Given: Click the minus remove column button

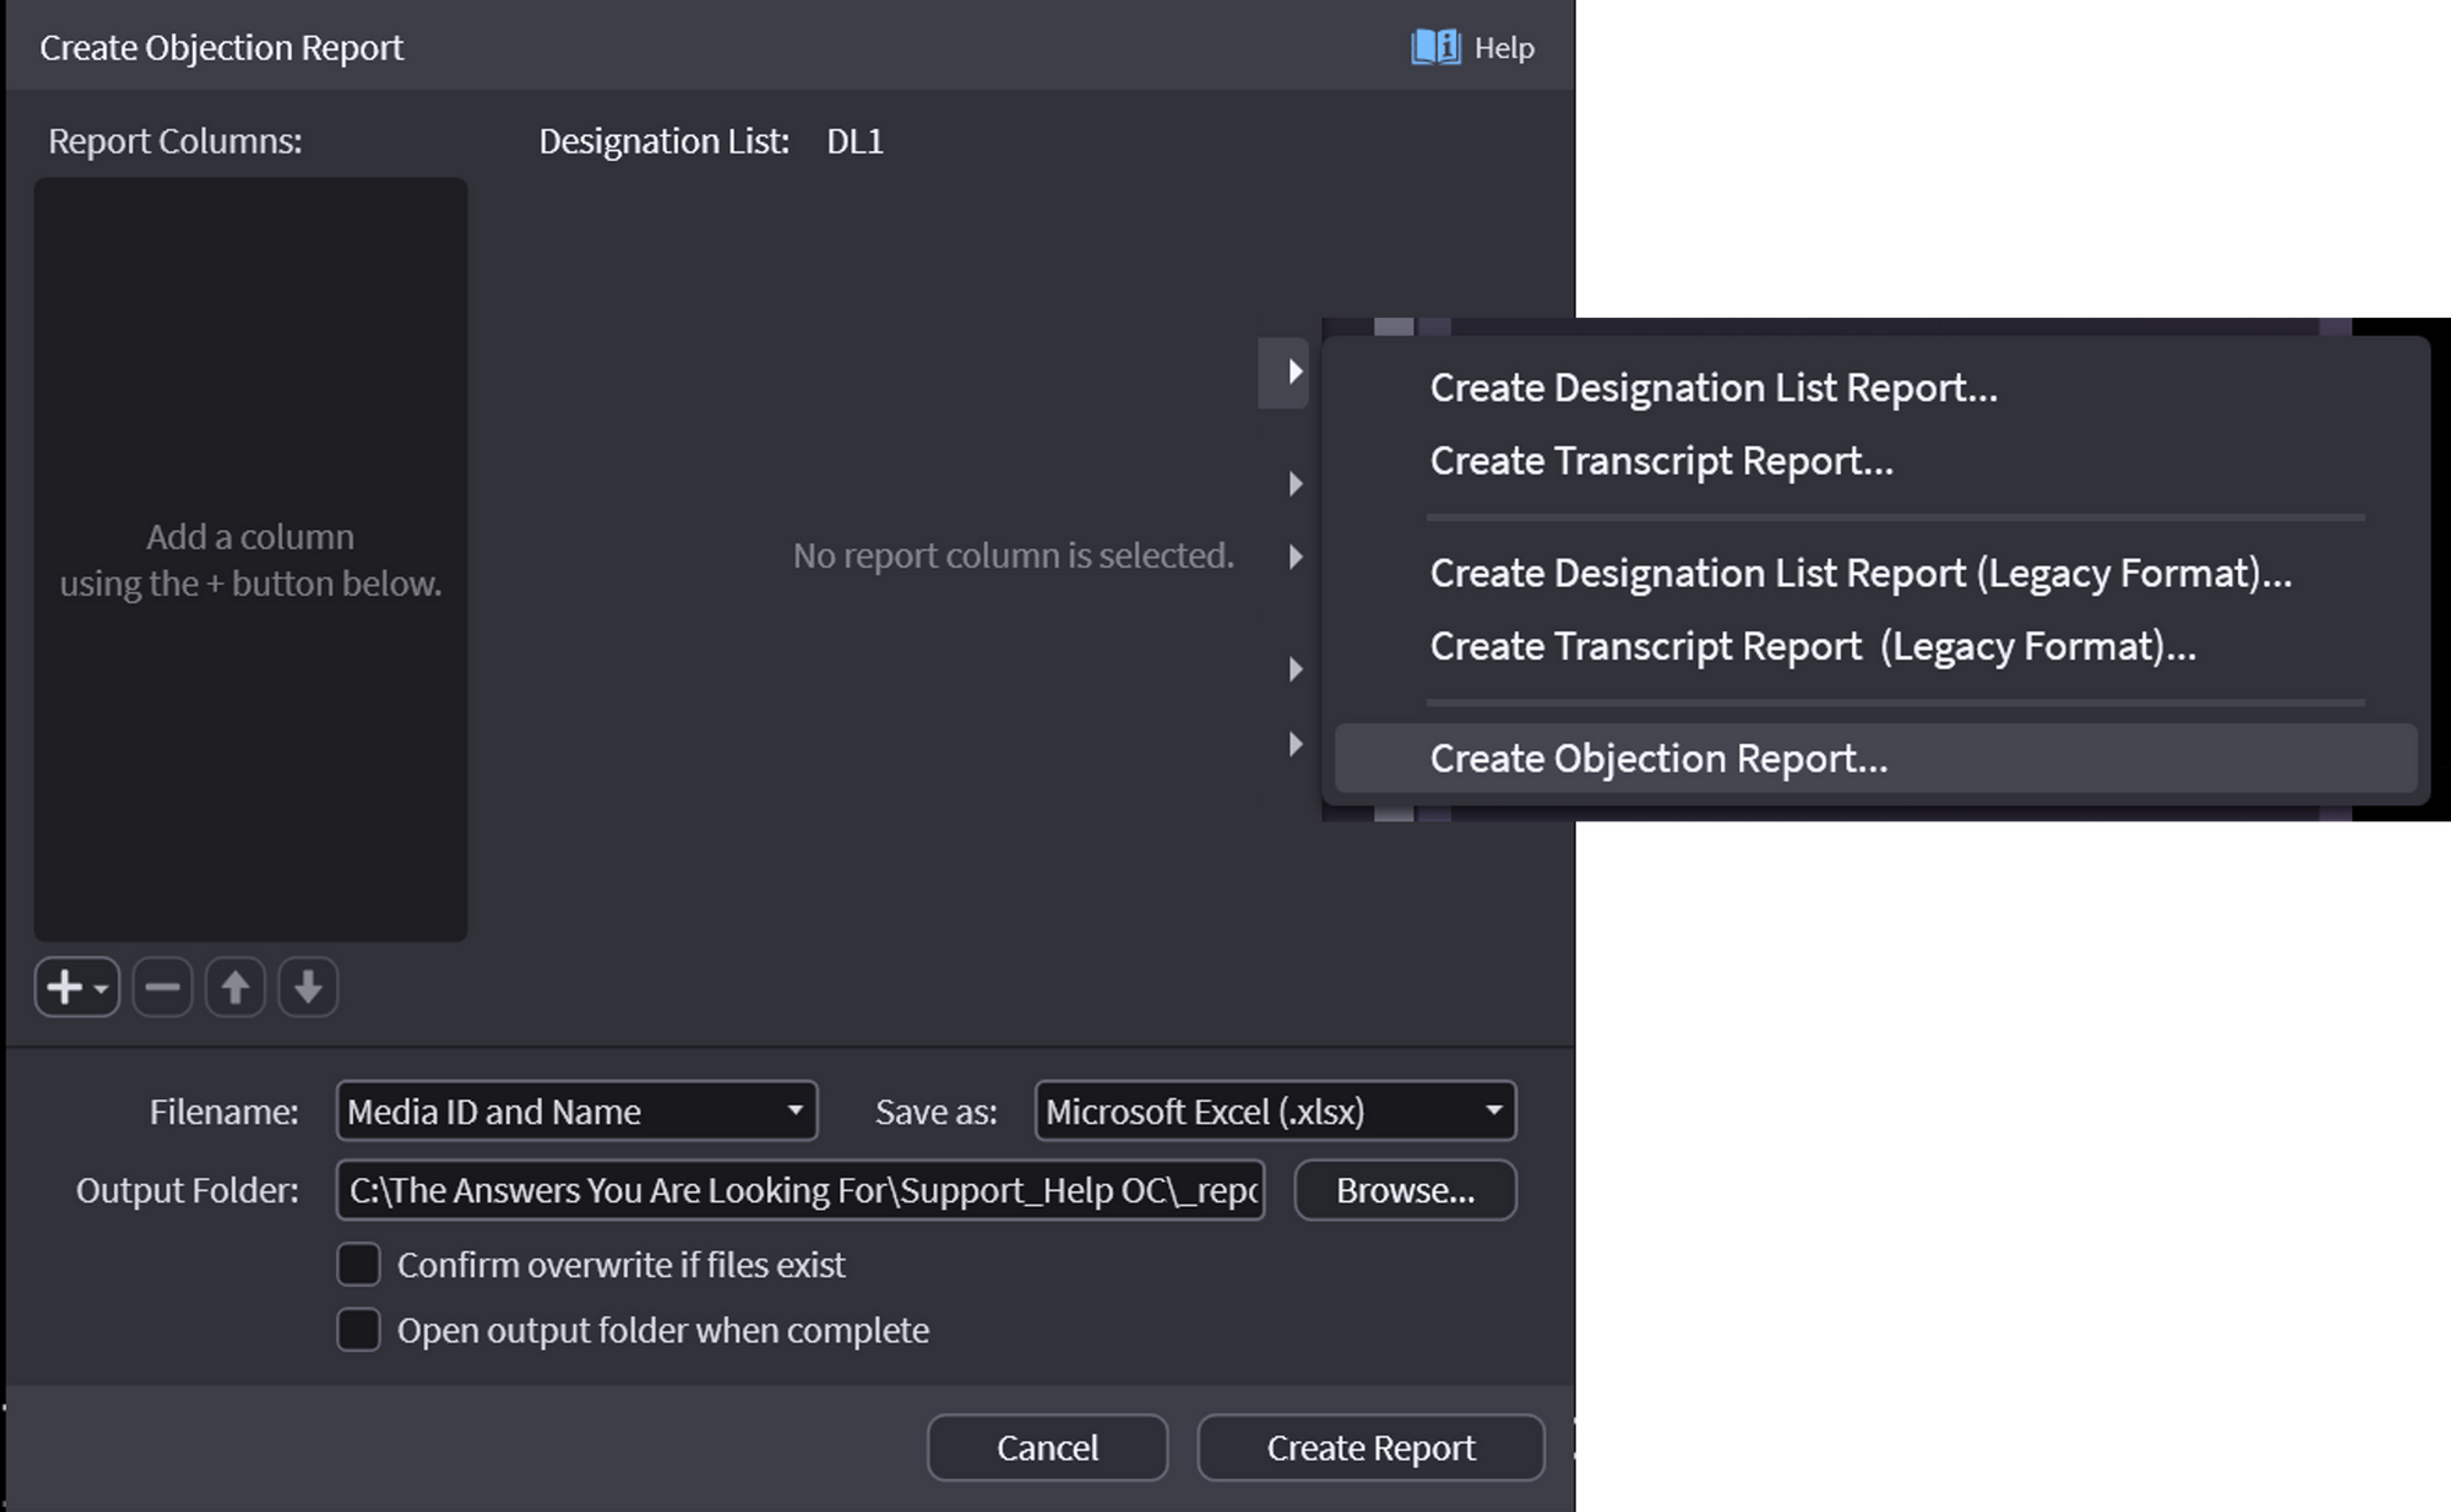Looking at the screenshot, I should pyautogui.click(x=162, y=987).
